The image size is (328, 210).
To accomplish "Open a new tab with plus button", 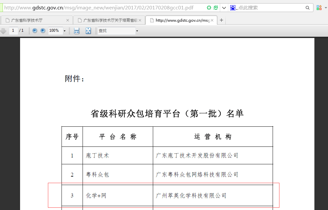I will [221, 20].
